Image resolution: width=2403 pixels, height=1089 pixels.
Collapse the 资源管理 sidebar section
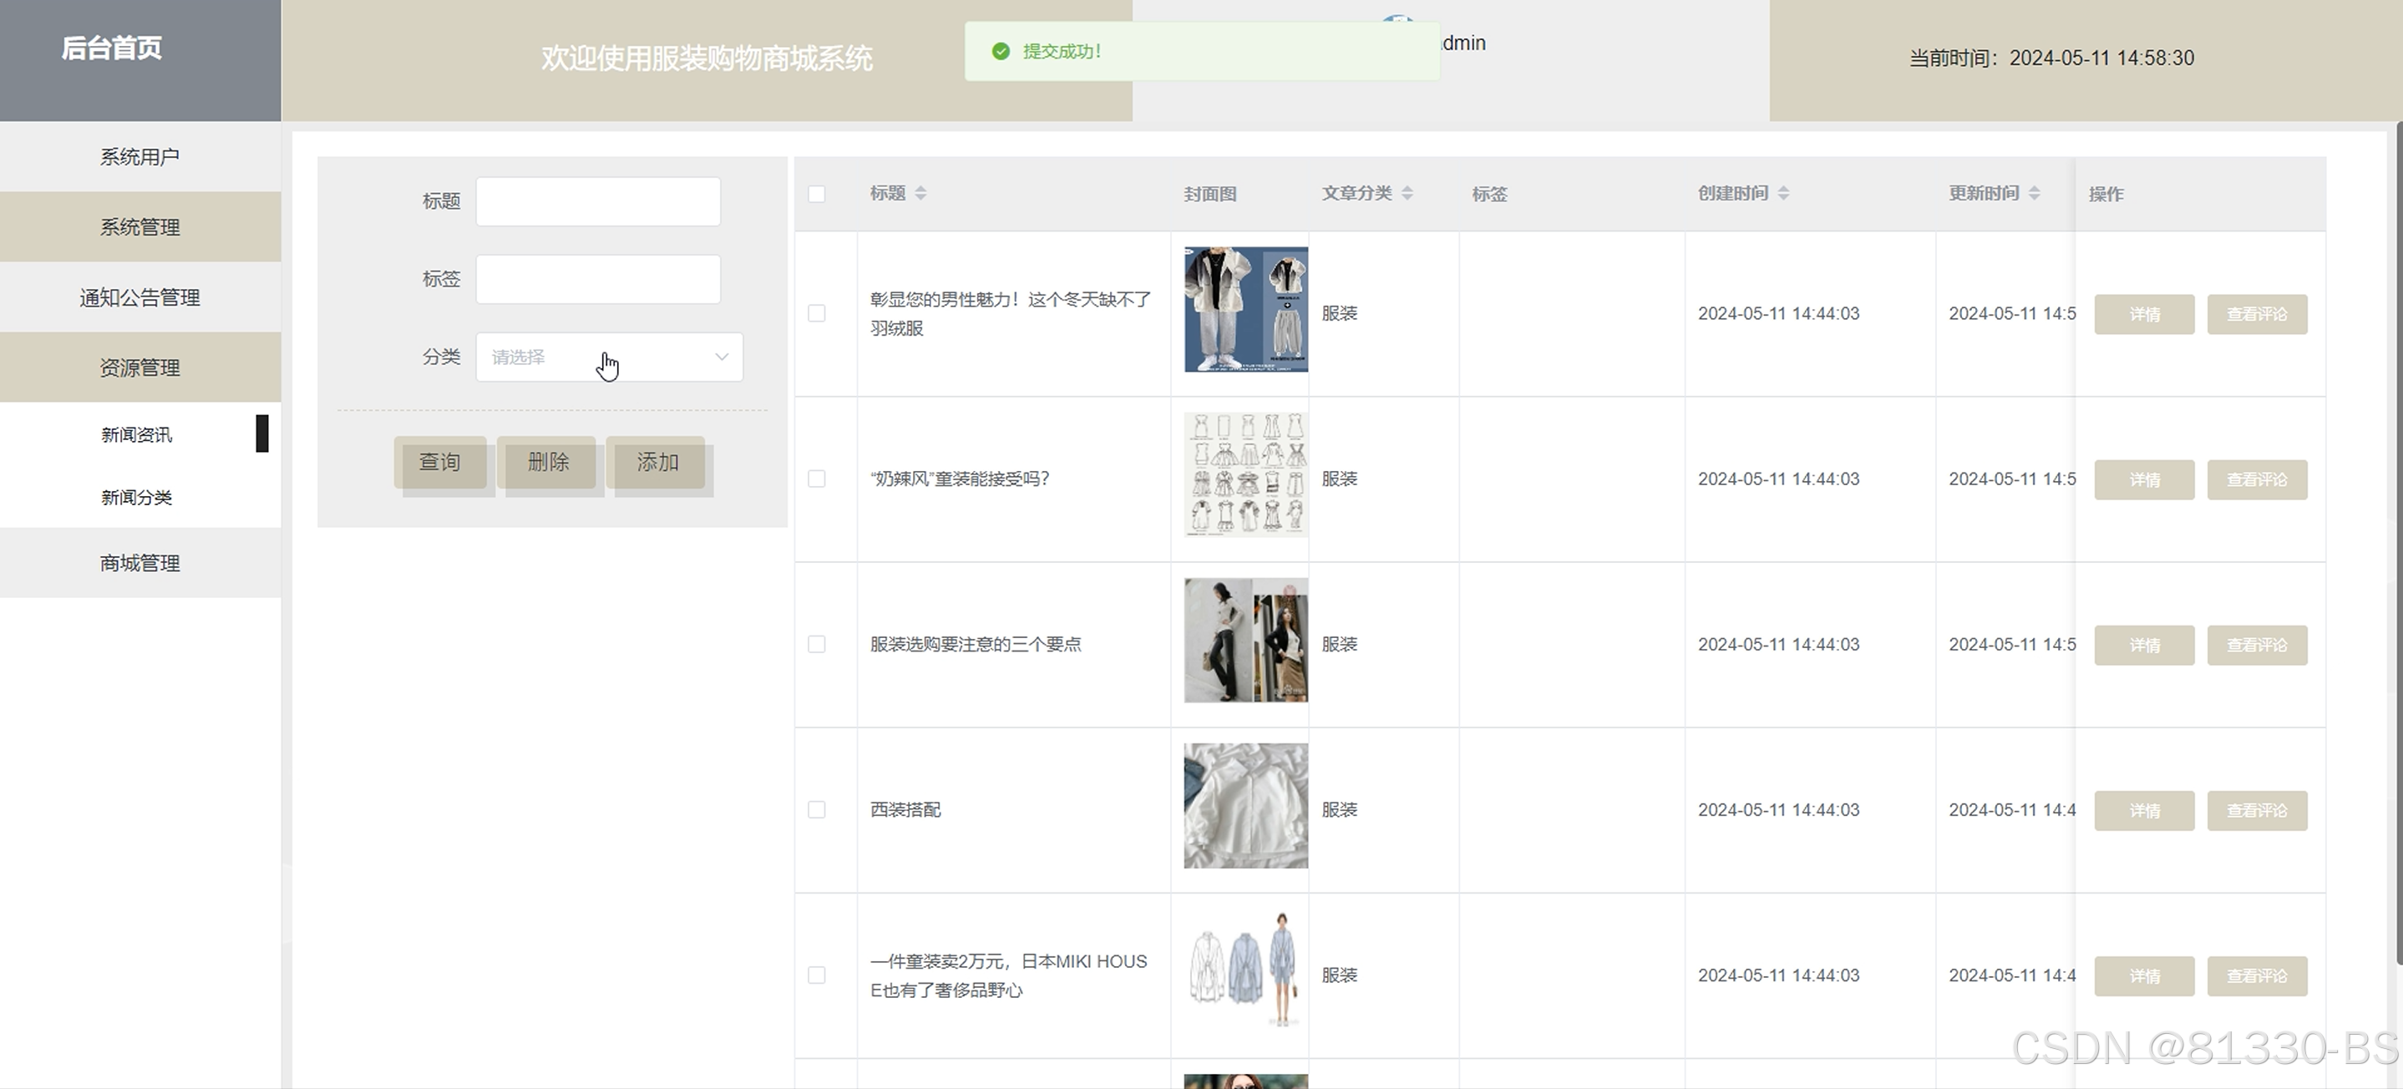click(x=140, y=367)
